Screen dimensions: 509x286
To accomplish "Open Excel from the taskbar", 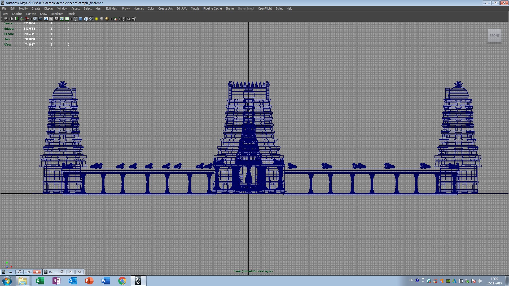I will (40, 281).
